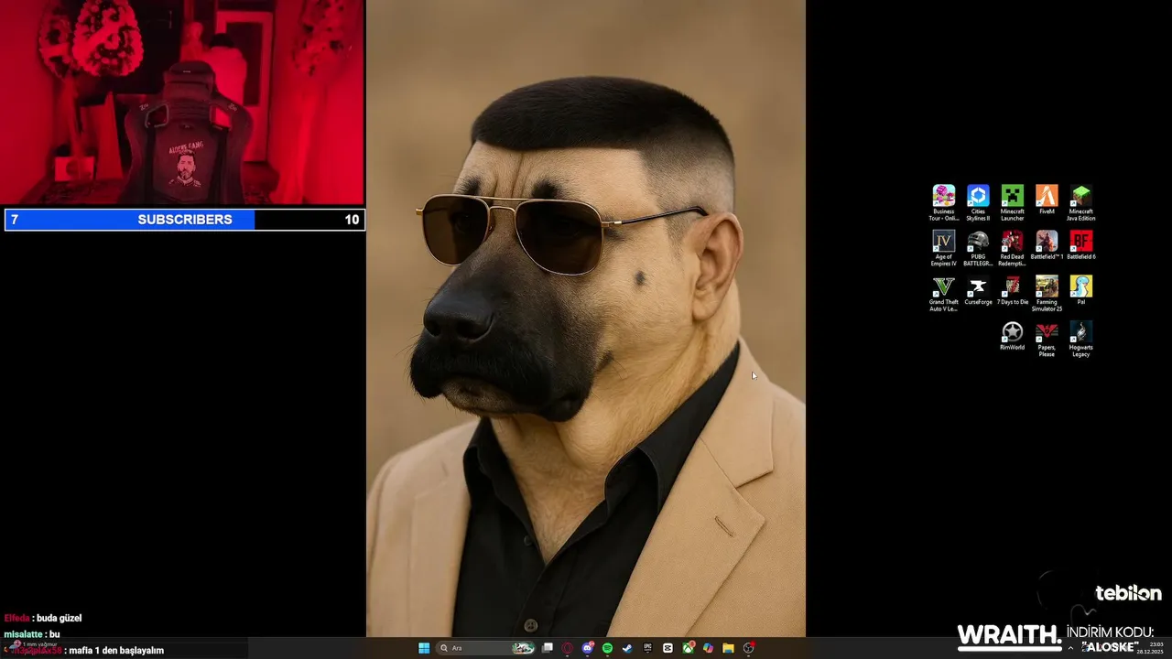Open CapCut from the taskbar

tap(667, 648)
